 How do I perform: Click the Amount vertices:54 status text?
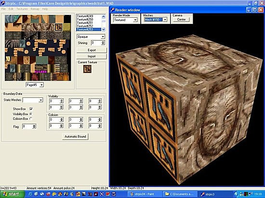point(39,188)
